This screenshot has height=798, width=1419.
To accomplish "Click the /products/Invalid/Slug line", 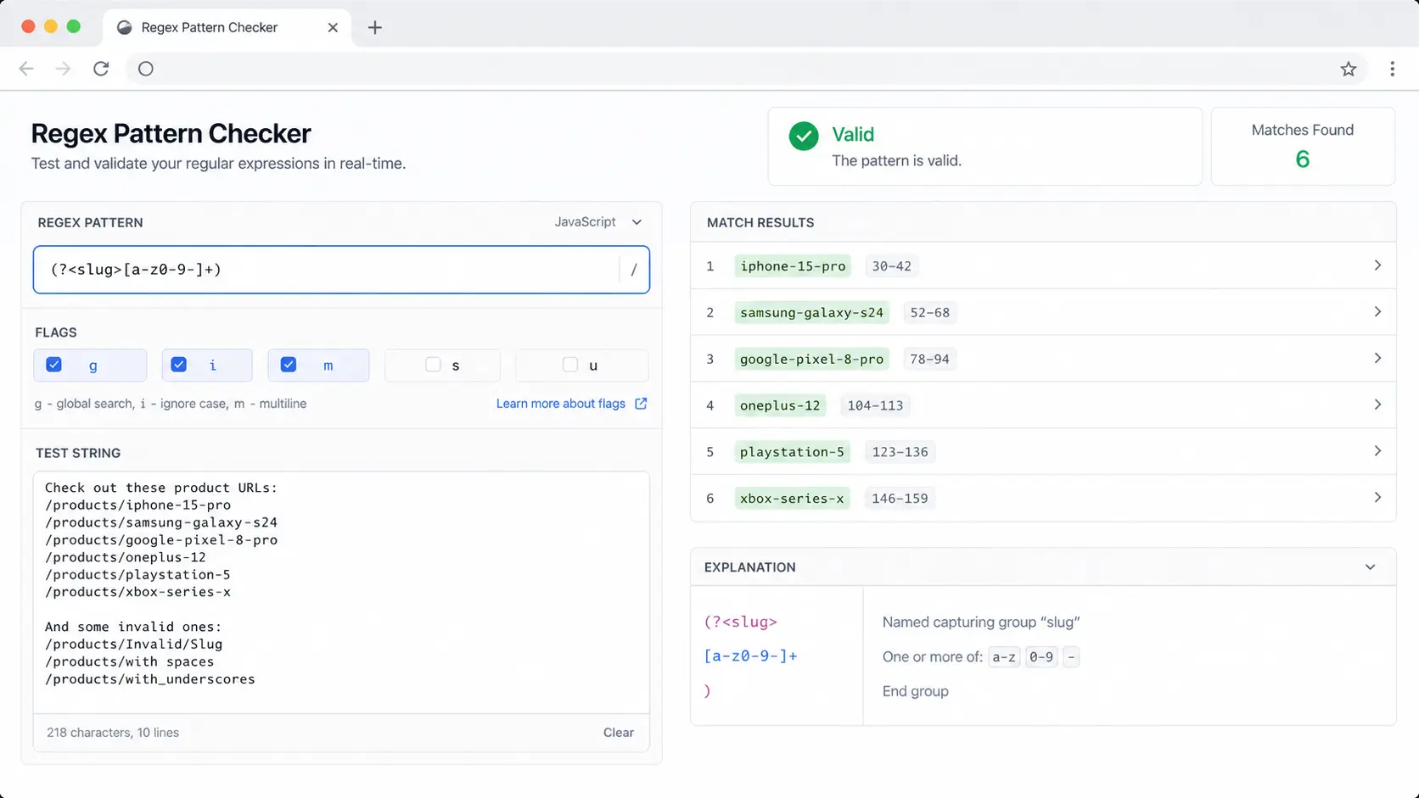I will pyautogui.click(x=133, y=645).
